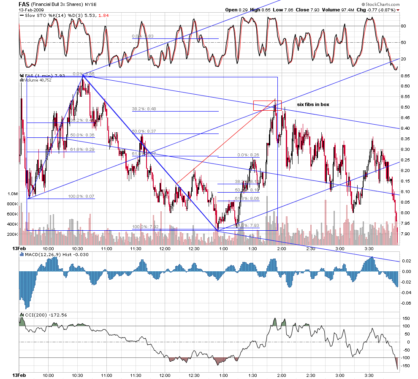418x379 pixels.
Task: Click the Volume 40,752 legend label
Action: [x=38, y=80]
